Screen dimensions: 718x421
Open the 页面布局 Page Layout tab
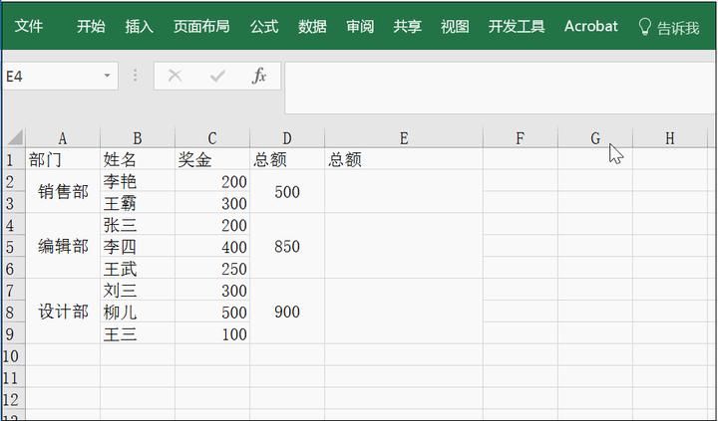click(200, 27)
